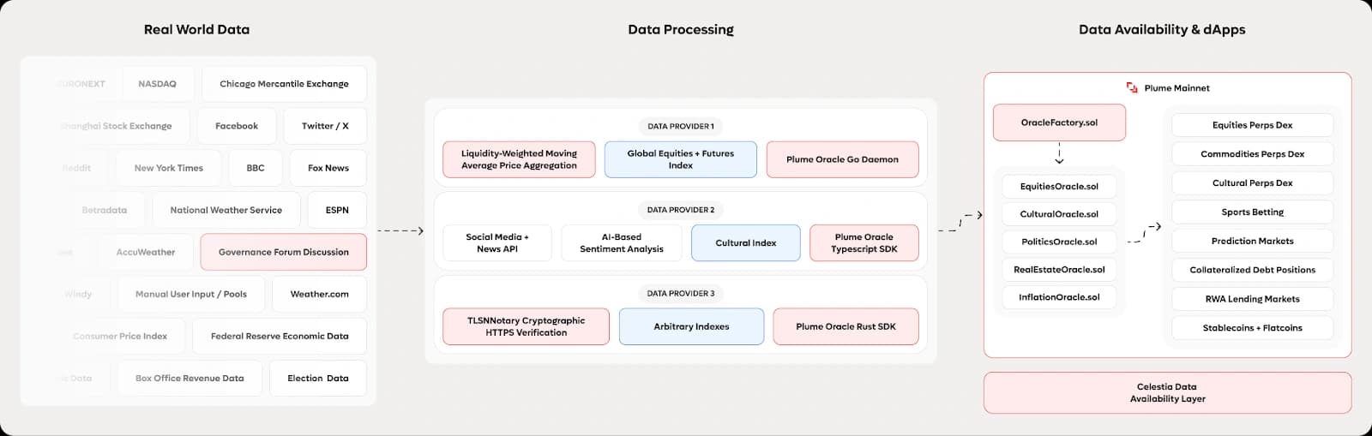This screenshot has width=1372, height=436.
Task: Click the Stablecoins + Flatcoins entry
Action: (1252, 328)
